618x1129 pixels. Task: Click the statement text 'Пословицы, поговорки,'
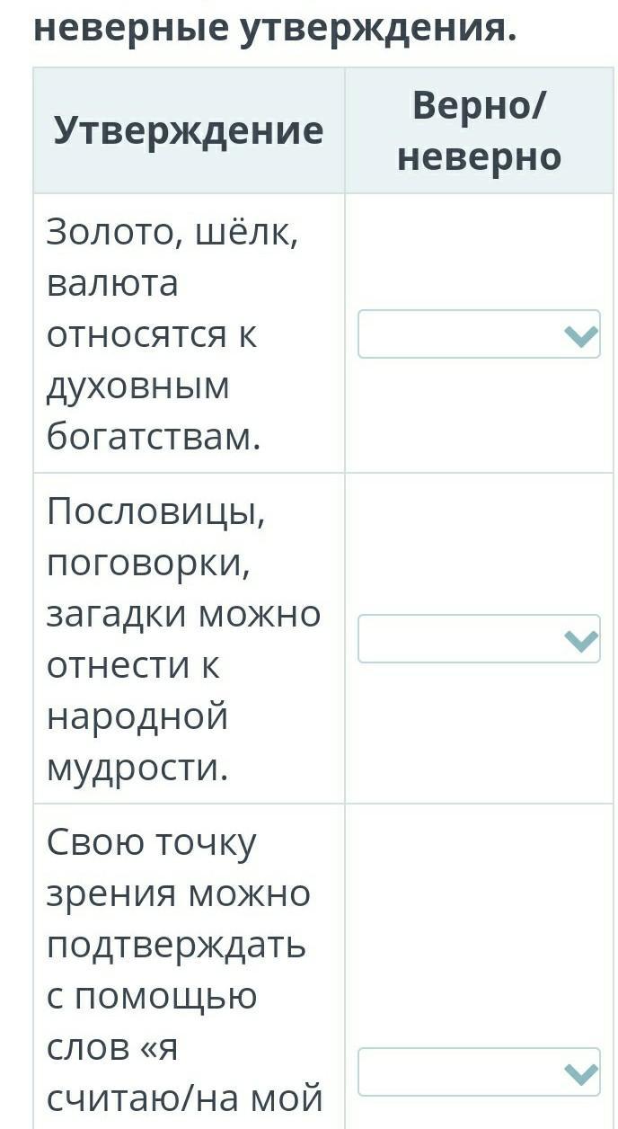(x=156, y=538)
